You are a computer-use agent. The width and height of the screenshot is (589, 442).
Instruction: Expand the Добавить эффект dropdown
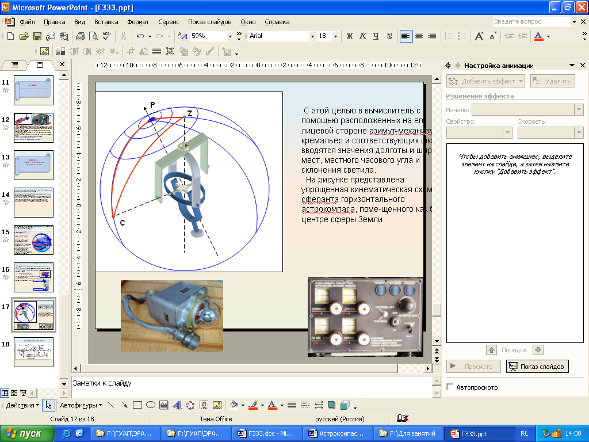click(521, 81)
